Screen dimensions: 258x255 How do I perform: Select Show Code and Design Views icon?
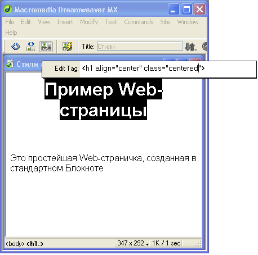tap(31, 47)
